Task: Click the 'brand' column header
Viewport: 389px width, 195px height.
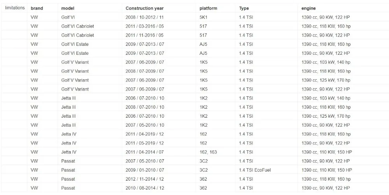Action: point(37,8)
